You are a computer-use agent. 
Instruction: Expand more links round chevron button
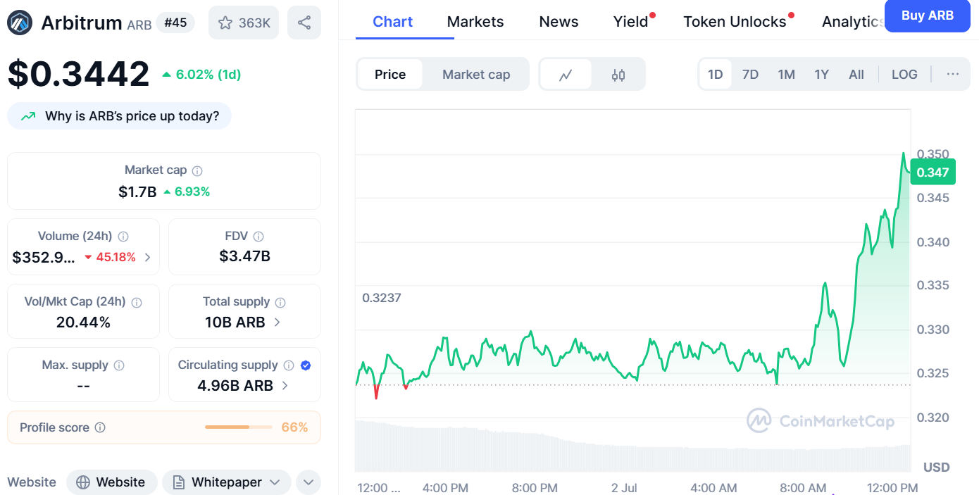308,482
